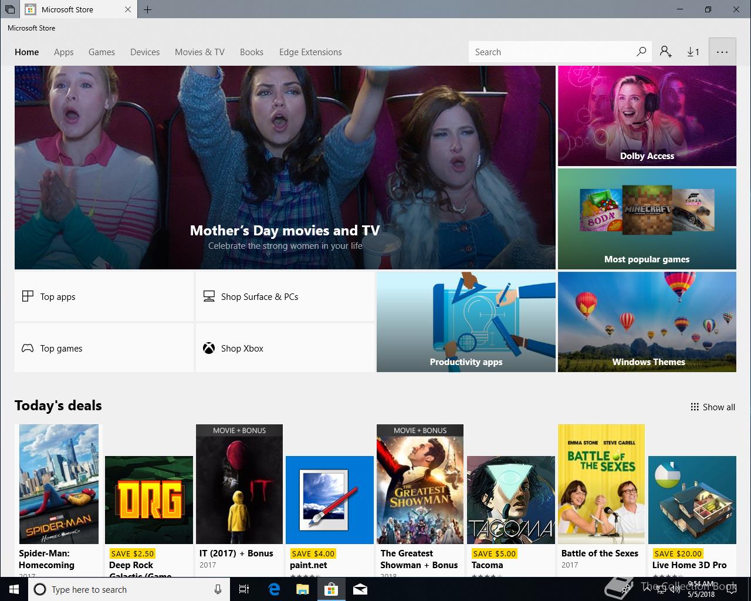Viewport: 751px width, 601px height.
Task: Open Spider-Man: Homecoming poster
Action: coord(59,484)
